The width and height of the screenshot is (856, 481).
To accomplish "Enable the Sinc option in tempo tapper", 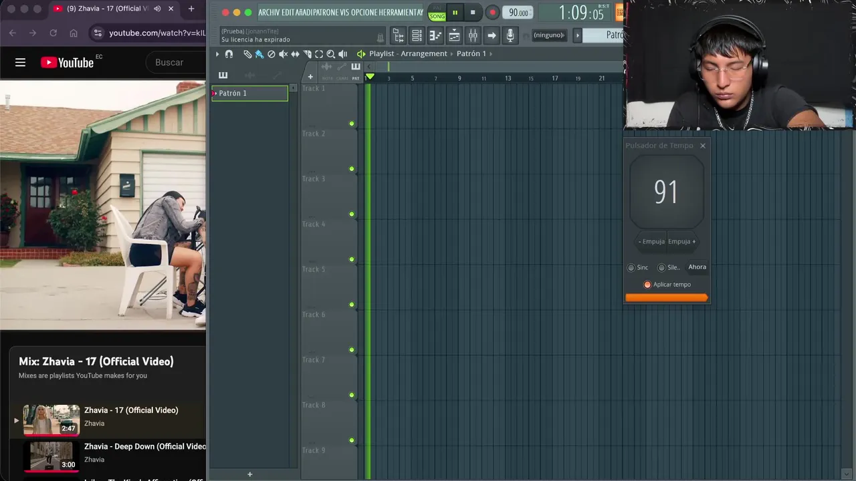I will 637,267.
